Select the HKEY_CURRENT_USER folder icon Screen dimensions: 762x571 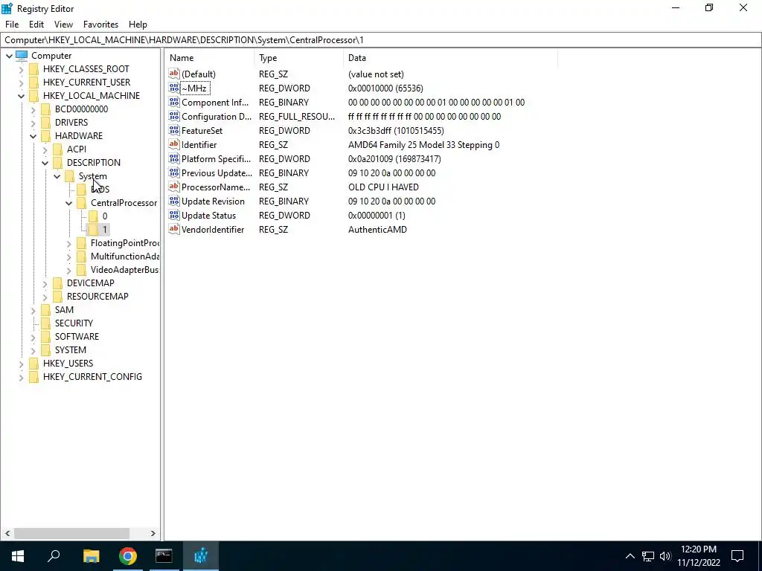(x=33, y=82)
